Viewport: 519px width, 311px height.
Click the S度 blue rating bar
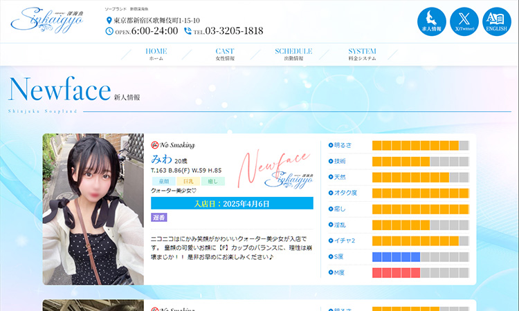pos(420,257)
